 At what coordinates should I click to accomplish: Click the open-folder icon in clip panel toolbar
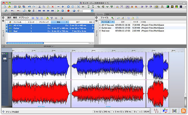[47, 18]
